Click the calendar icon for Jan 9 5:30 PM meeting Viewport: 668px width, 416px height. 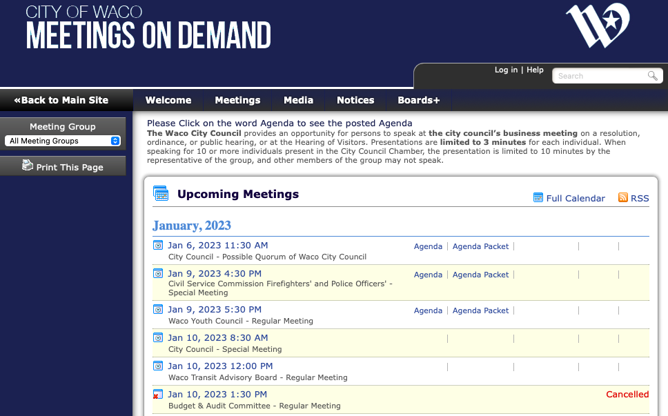158,310
